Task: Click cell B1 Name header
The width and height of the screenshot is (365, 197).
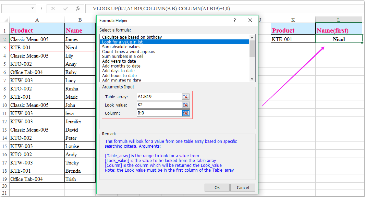Action: tap(80, 29)
